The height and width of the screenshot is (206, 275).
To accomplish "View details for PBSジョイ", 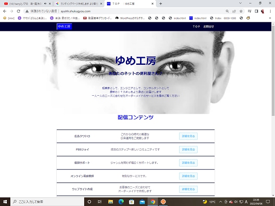I will tap(188, 149).
